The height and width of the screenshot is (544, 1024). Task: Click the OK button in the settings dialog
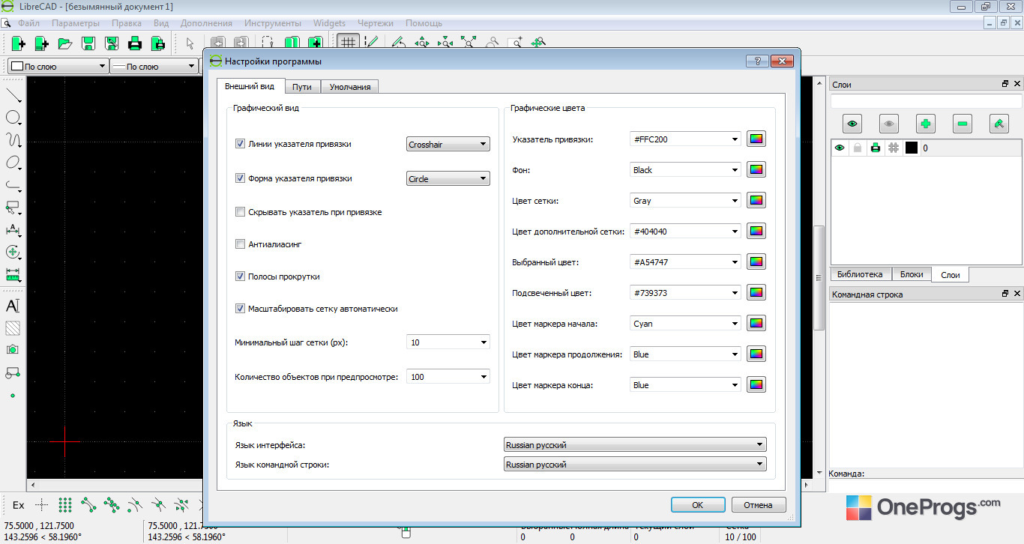[698, 505]
